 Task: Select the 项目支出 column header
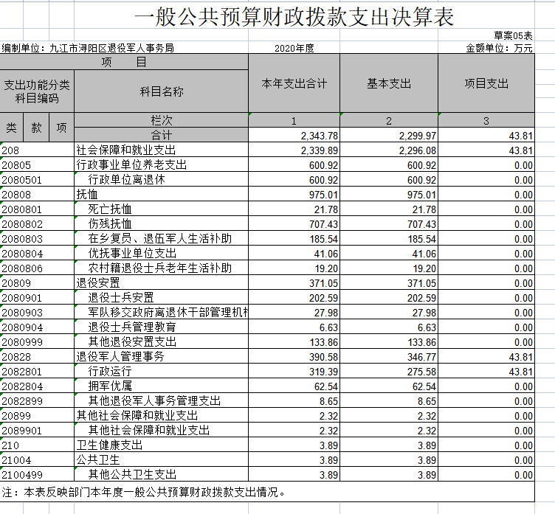pos(486,84)
